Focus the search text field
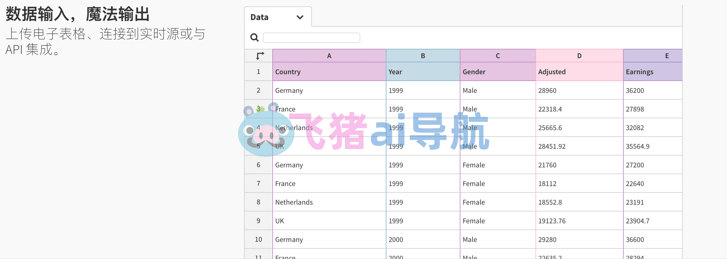 [x=311, y=38]
